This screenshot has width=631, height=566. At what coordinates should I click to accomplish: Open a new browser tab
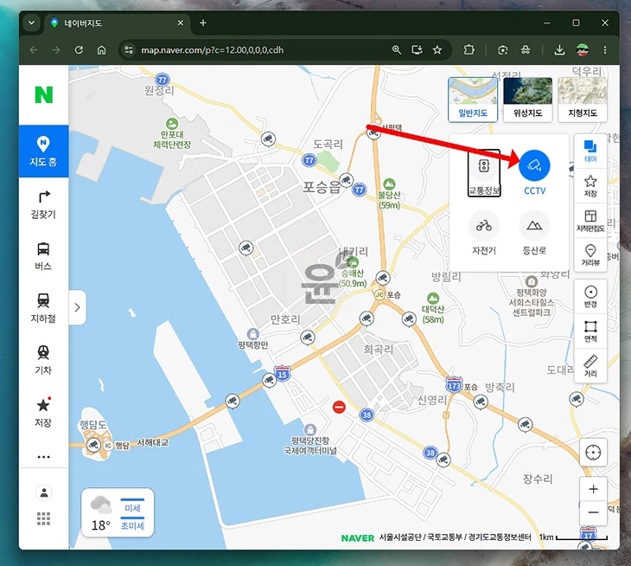(203, 23)
